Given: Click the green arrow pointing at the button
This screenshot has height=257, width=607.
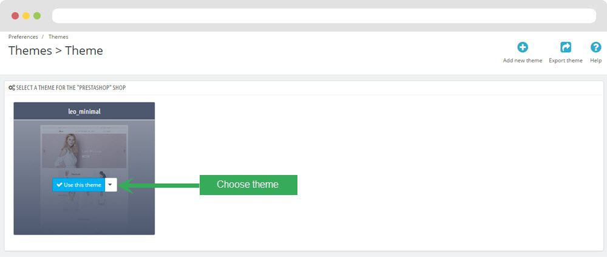Looking at the screenshot, I should coord(160,185).
